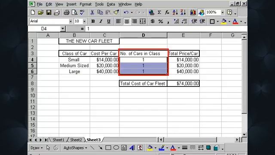The width and height of the screenshot is (275, 155).
Task: Select row 8 header
Action: pyautogui.click(x=33, y=84)
